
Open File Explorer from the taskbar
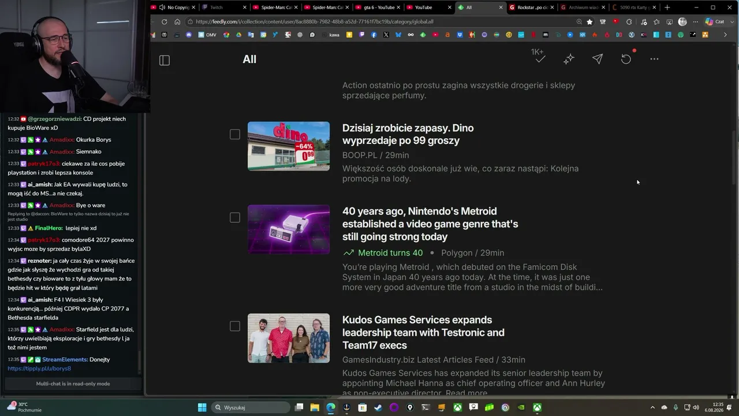coord(315,407)
